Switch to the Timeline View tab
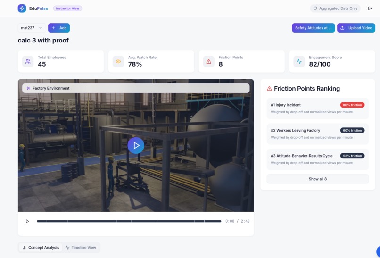This screenshot has height=258, width=380. pos(81,248)
